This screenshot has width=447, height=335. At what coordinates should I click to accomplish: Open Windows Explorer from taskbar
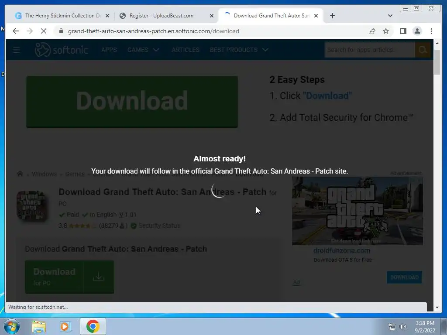click(39, 327)
